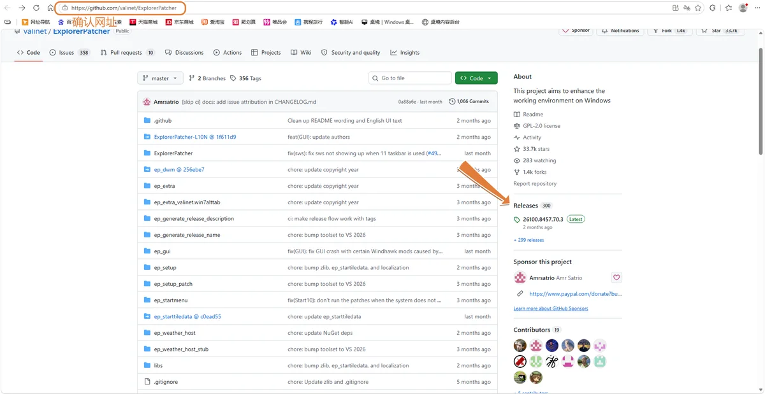This screenshot has height=394, width=765.
Task: Click the heart sponsor button beside Amrsatrio
Action: point(616,278)
